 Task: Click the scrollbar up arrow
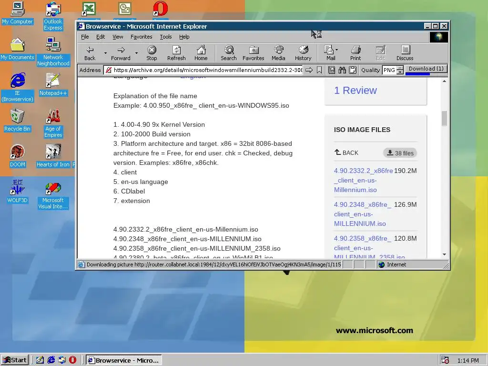tap(445, 81)
